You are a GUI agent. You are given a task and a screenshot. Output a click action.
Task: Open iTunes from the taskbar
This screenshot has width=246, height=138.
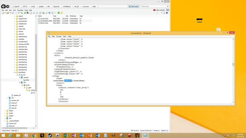click(x=26, y=135)
